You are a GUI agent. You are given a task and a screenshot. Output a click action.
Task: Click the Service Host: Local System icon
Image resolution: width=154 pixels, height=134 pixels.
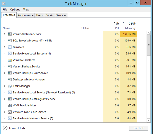coord(10,54)
